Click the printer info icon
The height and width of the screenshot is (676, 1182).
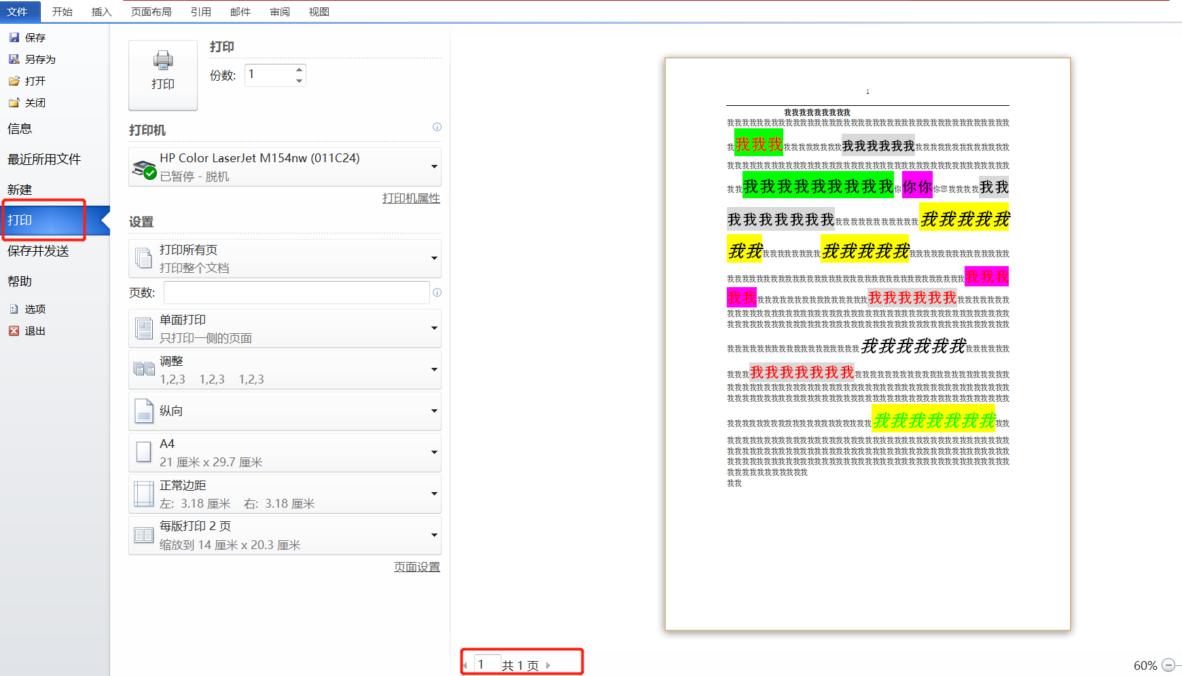[x=437, y=127]
